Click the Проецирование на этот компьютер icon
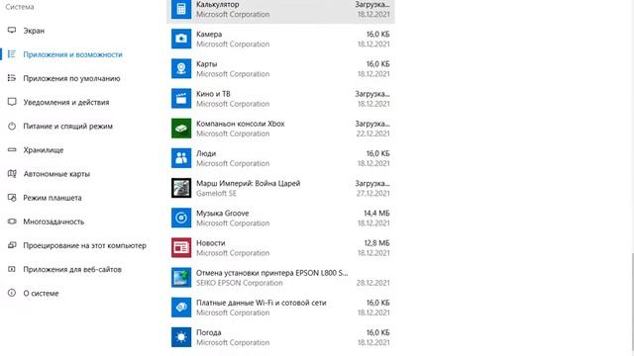This screenshot has width=634, height=356. point(12,245)
